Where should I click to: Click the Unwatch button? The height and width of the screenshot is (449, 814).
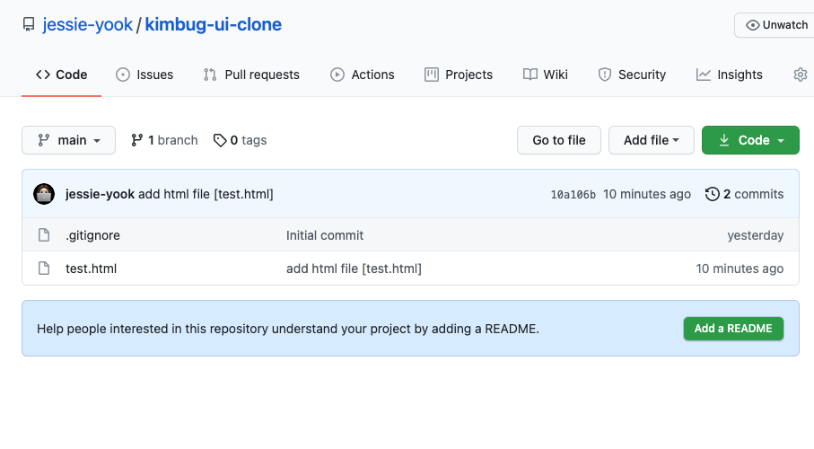[776, 25]
